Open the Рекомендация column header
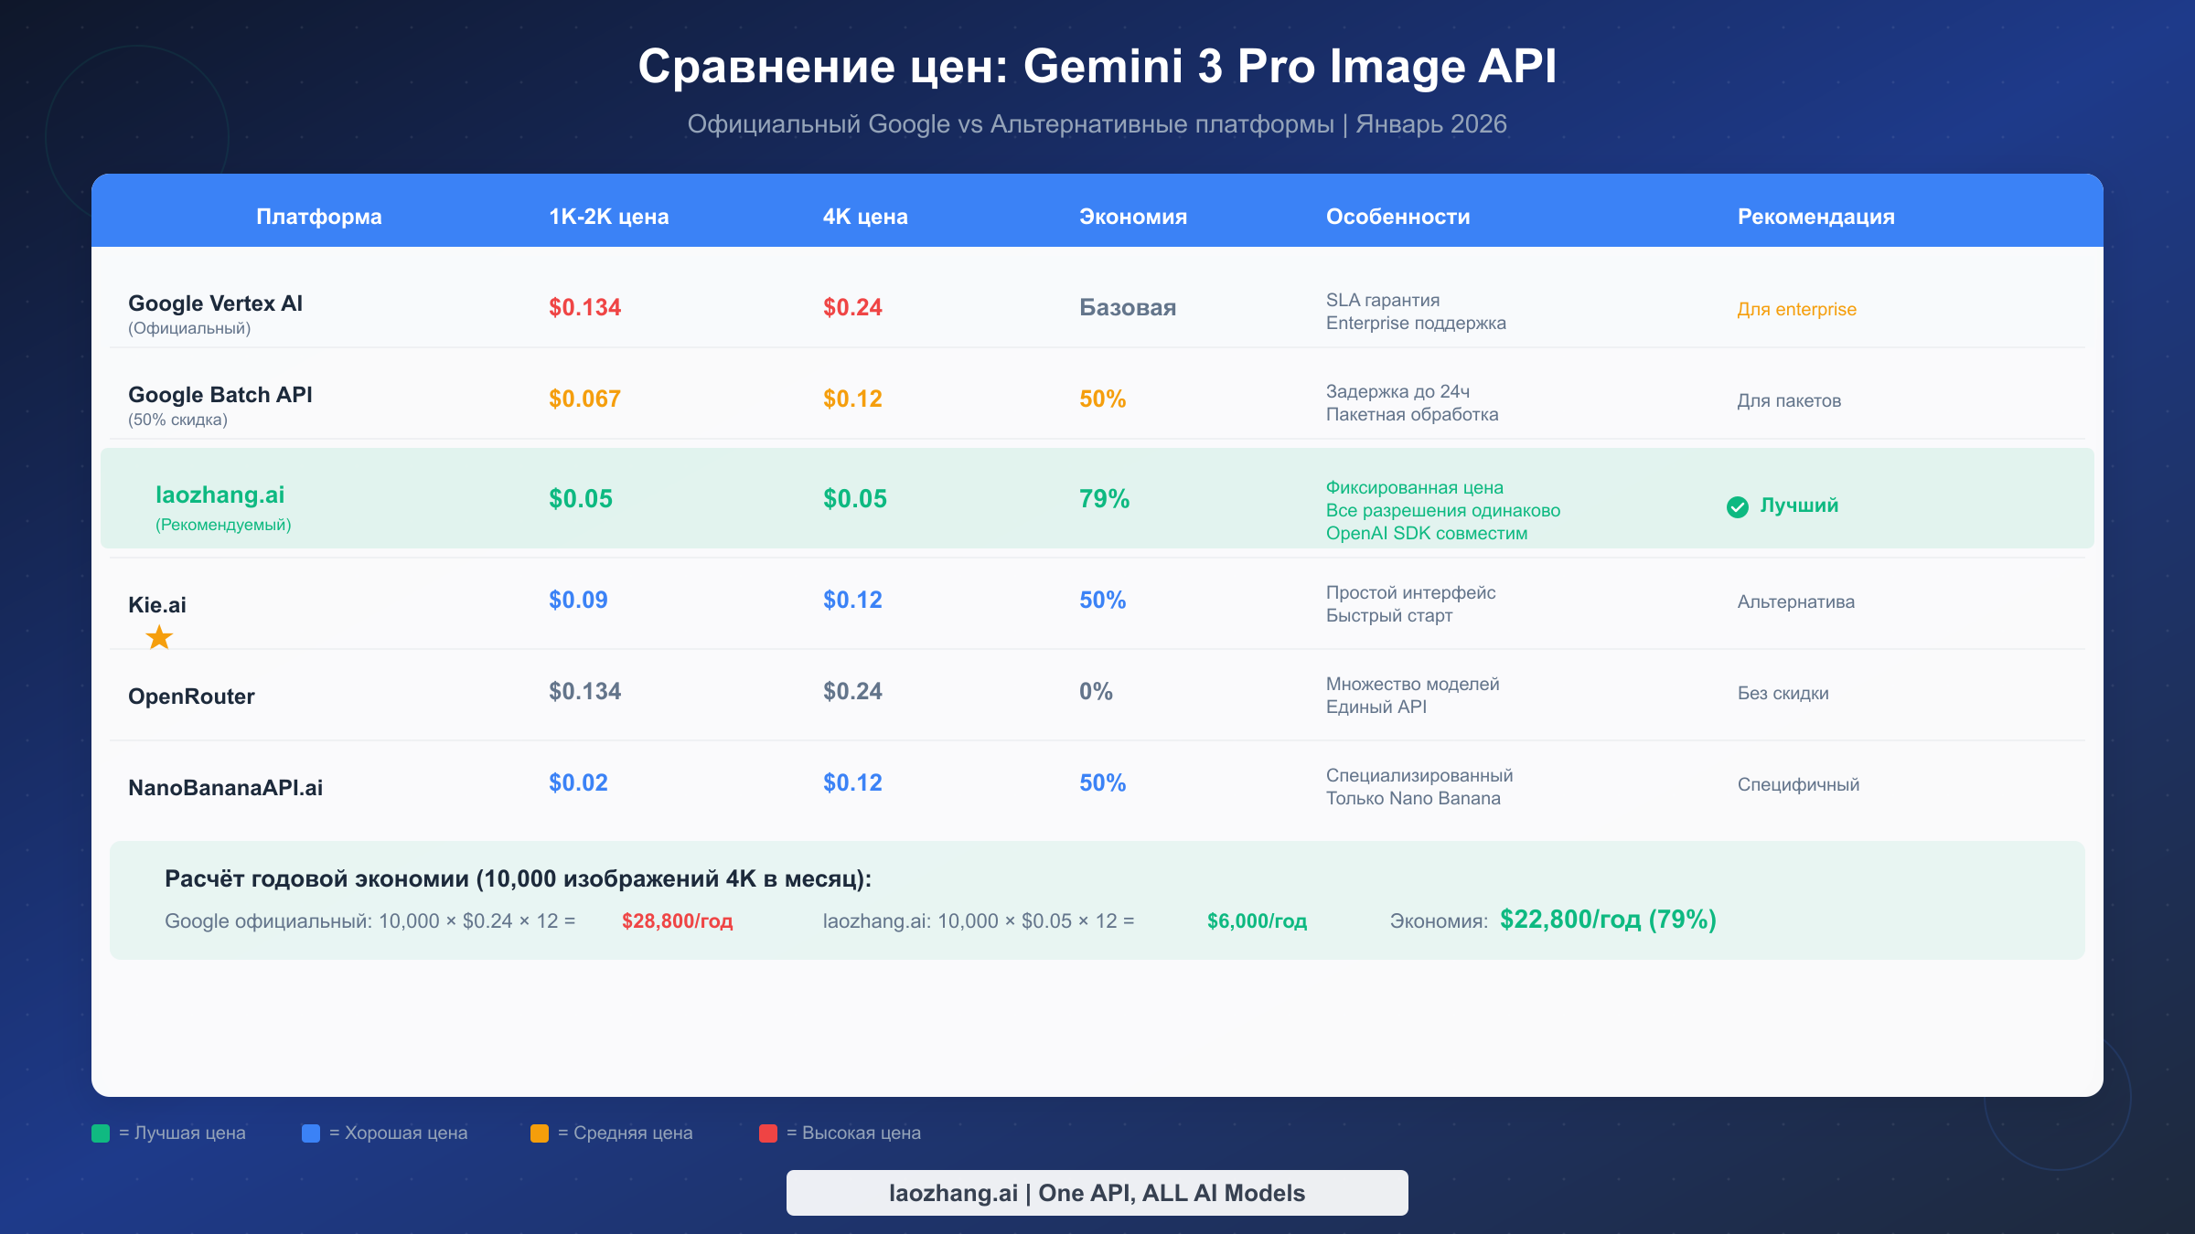Screen dimensions: 2195x1234 (x=1815, y=217)
